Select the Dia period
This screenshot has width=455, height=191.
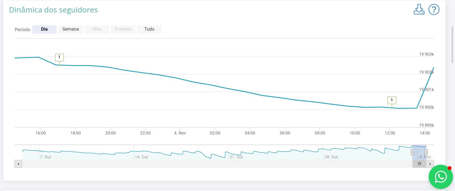(44, 29)
